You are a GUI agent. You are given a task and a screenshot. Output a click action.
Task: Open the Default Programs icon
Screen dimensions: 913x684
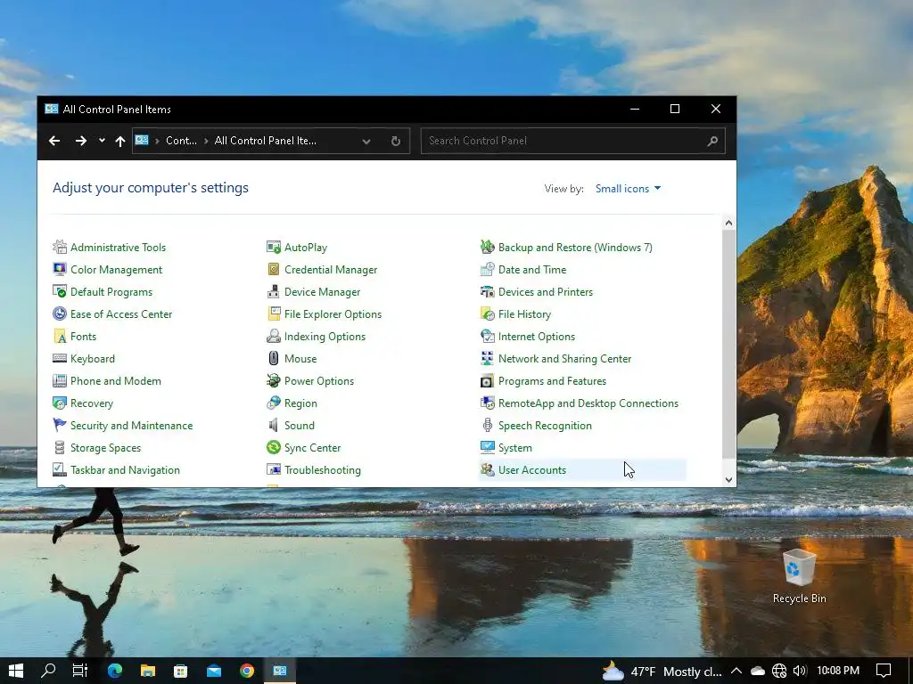point(60,291)
